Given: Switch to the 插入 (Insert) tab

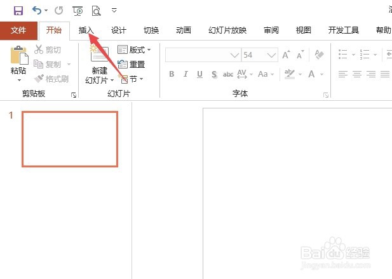Looking at the screenshot, I should coord(86,30).
